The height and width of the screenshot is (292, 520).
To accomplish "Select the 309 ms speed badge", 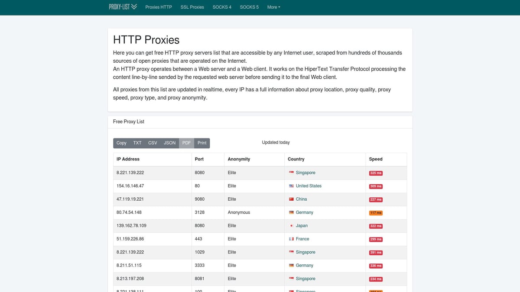I will pyautogui.click(x=376, y=186).
